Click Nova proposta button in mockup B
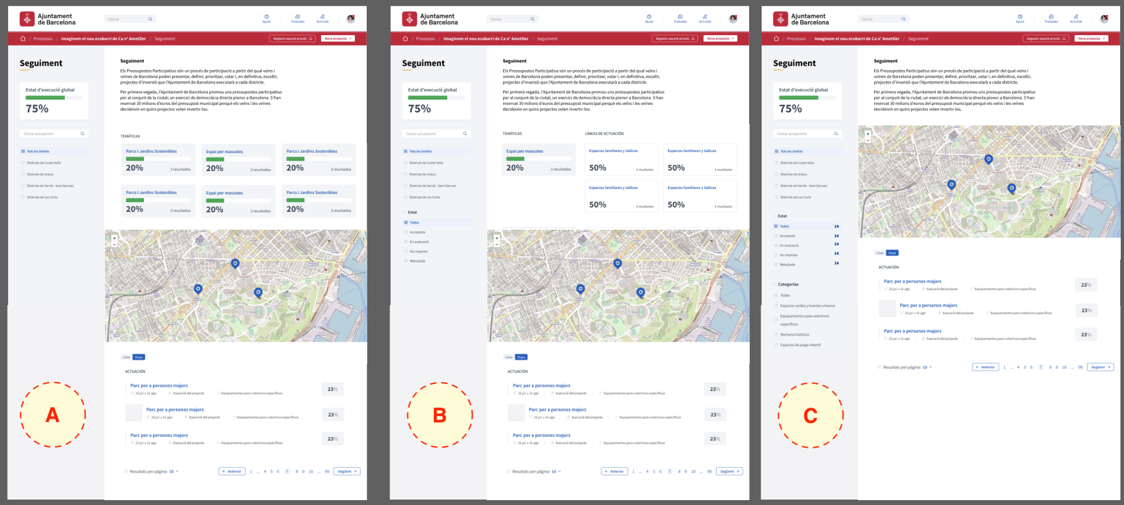 pos(720,39)
